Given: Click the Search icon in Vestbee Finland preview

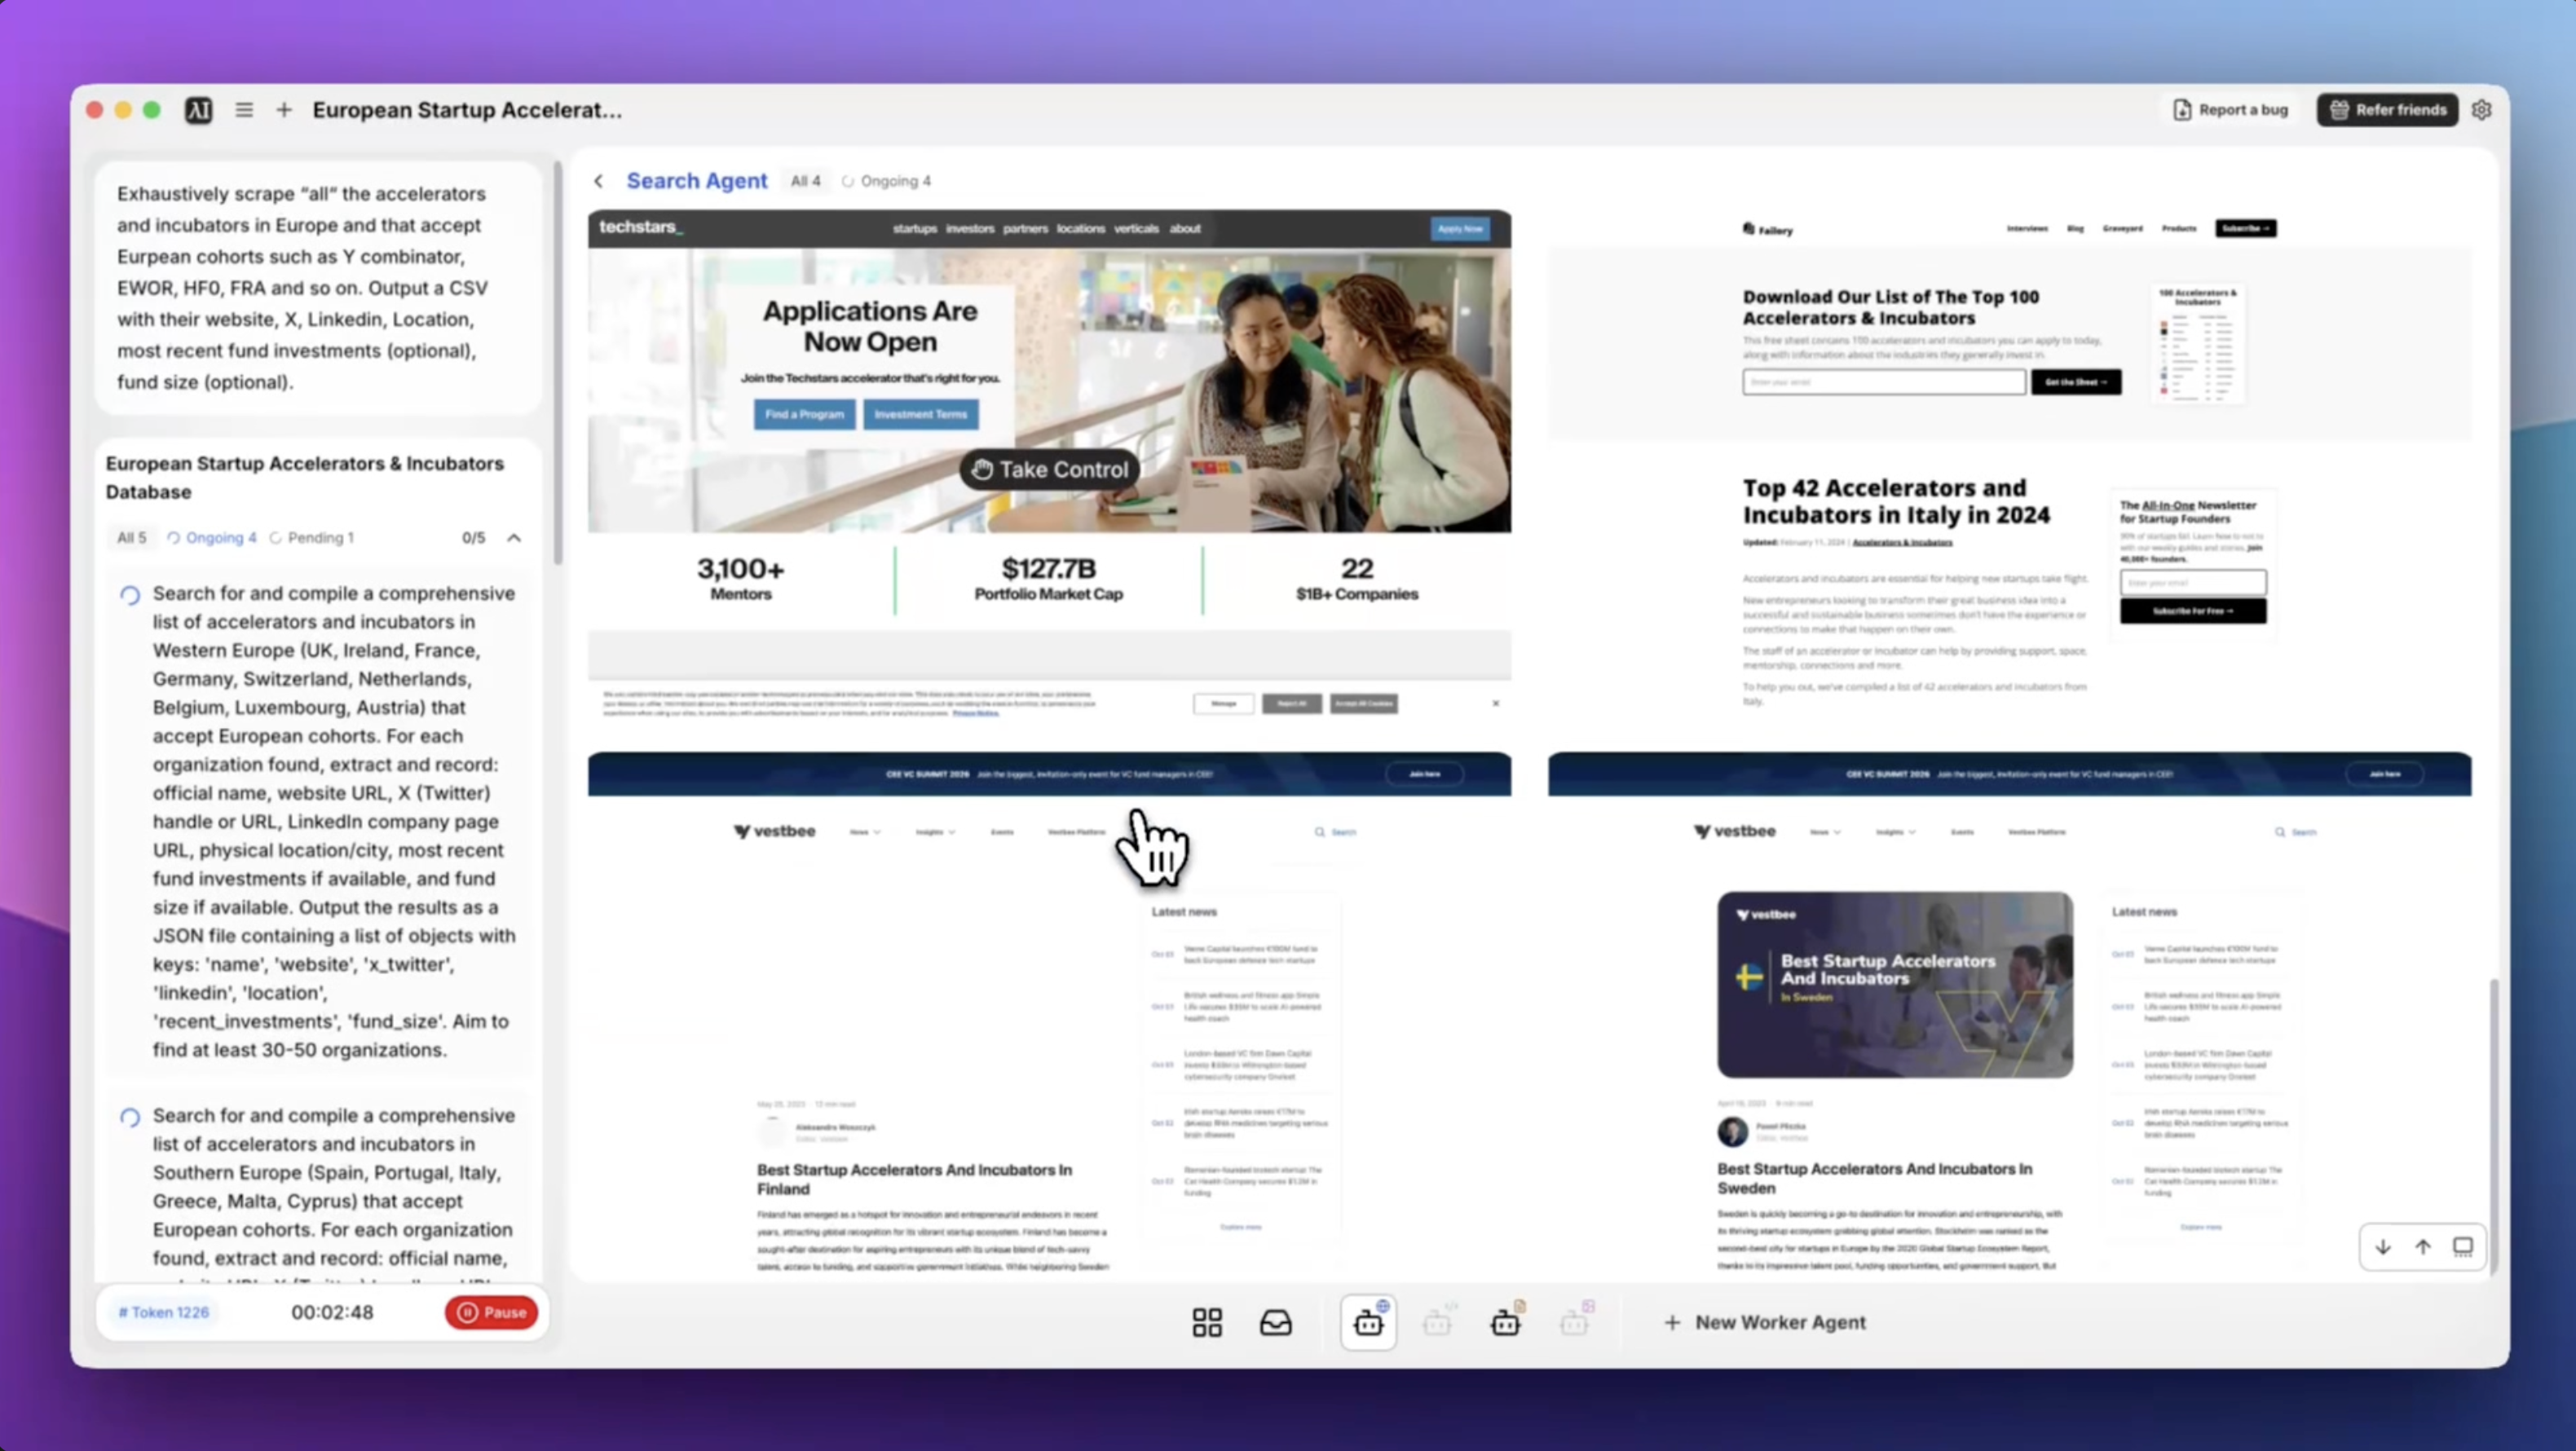Looking at the screenshot, I should pos(1335,832).
